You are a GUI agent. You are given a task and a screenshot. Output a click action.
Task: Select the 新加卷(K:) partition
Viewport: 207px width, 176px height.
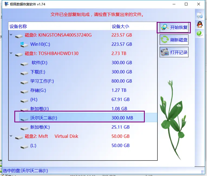point(83,127)
